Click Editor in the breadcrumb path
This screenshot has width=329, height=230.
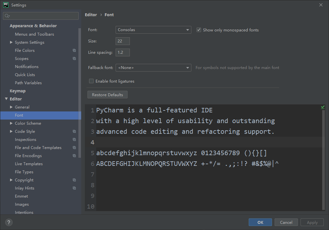point(91,15)
